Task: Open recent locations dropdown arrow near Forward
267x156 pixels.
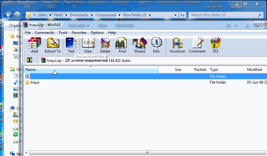Action: (x=24, y=15)
